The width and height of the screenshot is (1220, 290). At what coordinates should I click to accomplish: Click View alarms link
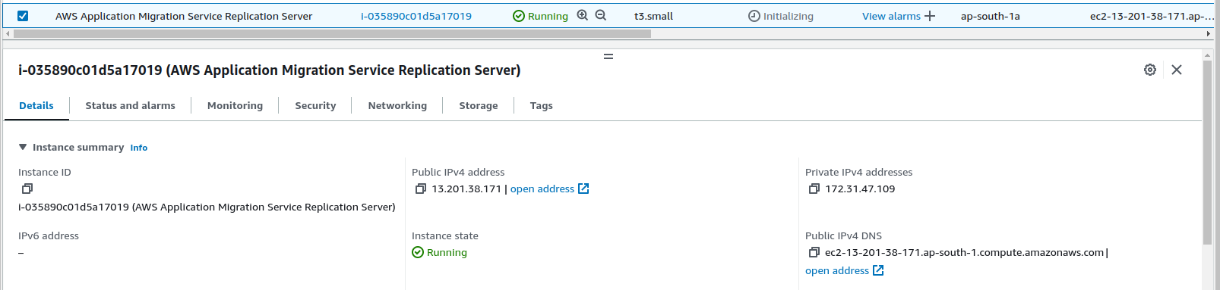click(891, 16)
